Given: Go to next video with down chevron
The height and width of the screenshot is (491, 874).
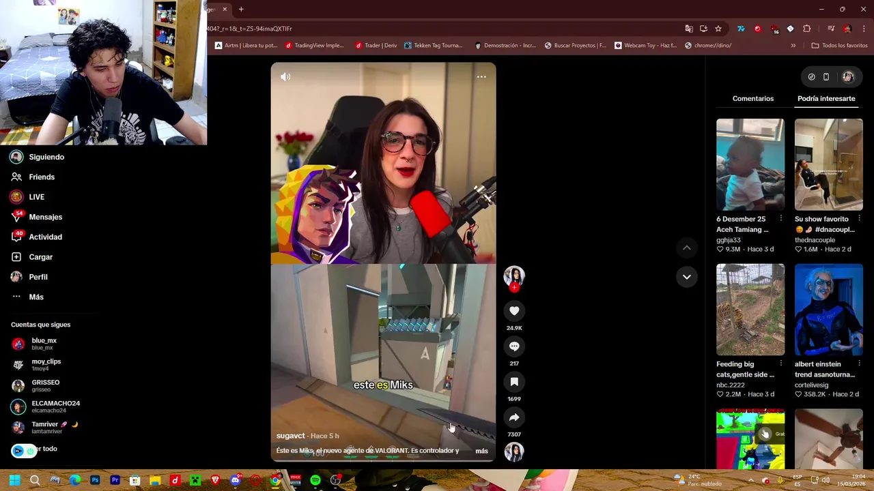Looking at the screenshot, I should point(687,277).
